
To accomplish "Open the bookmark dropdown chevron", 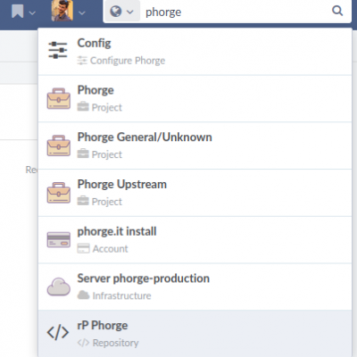I will click(32, 12).
